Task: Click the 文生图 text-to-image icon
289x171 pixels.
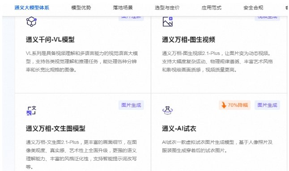Action: click(x=31, y=111)
